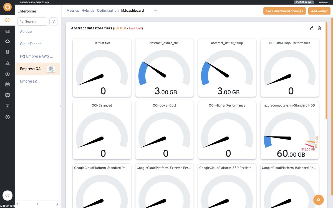Click the Empresa QA calculator icon

(x=51, y=69)
